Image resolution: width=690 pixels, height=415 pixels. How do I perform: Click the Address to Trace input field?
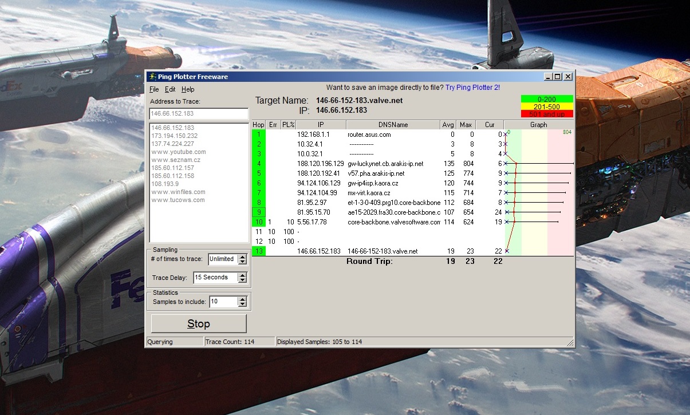click(x=199, y=113)
